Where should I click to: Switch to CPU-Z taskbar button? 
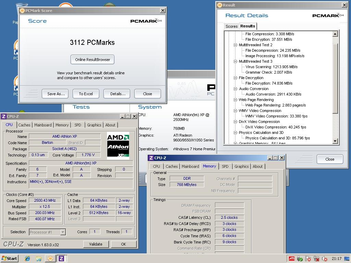61,259
